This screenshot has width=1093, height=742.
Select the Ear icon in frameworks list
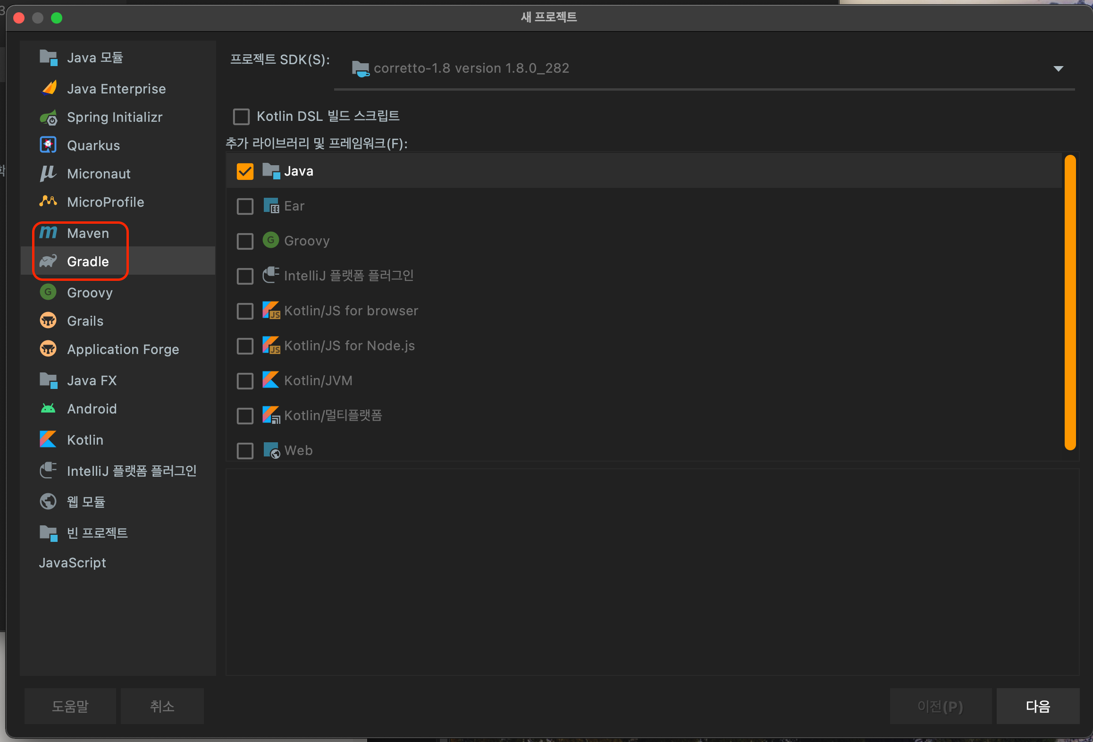(271, 206)
